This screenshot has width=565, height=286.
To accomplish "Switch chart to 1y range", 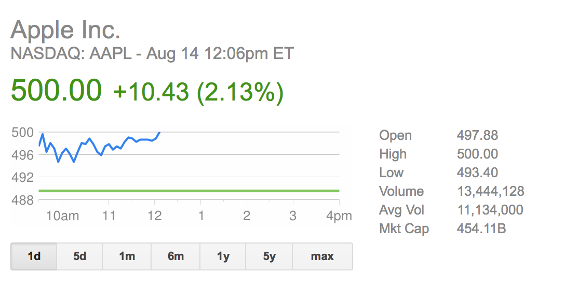I will [x=223, y=256].
